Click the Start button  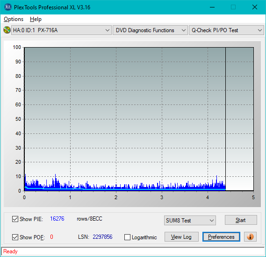tap(241, 220)
